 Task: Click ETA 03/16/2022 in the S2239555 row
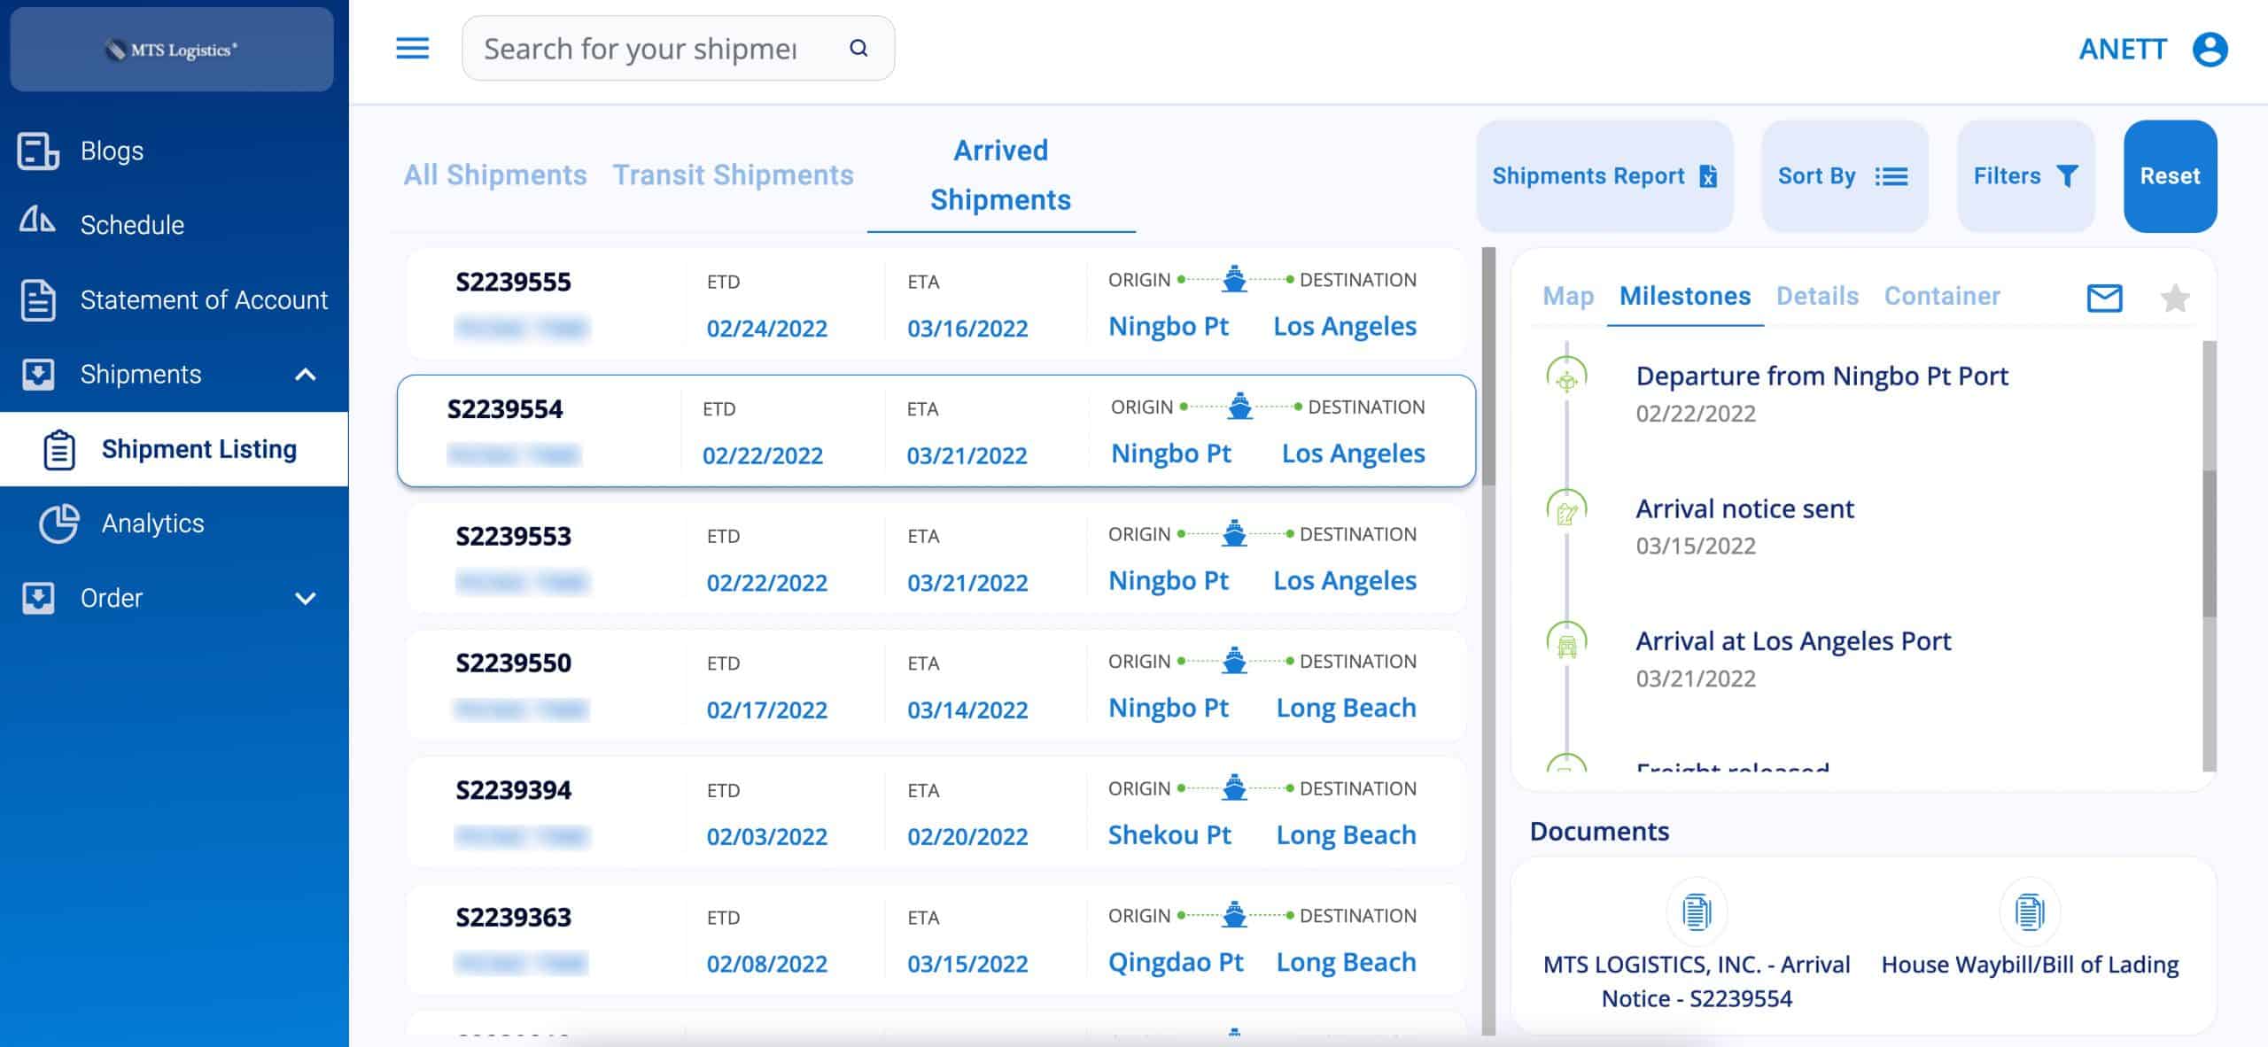967,329
